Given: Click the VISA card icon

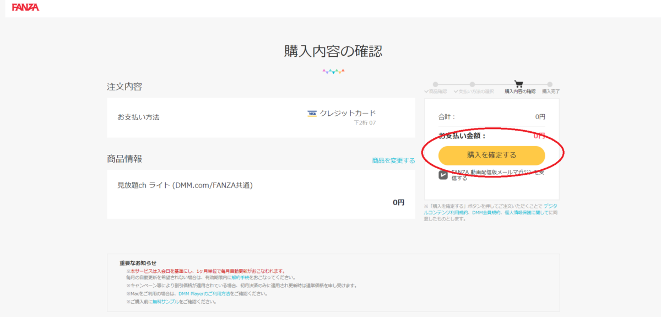Looking at the screenshot, I should (312, 114).
